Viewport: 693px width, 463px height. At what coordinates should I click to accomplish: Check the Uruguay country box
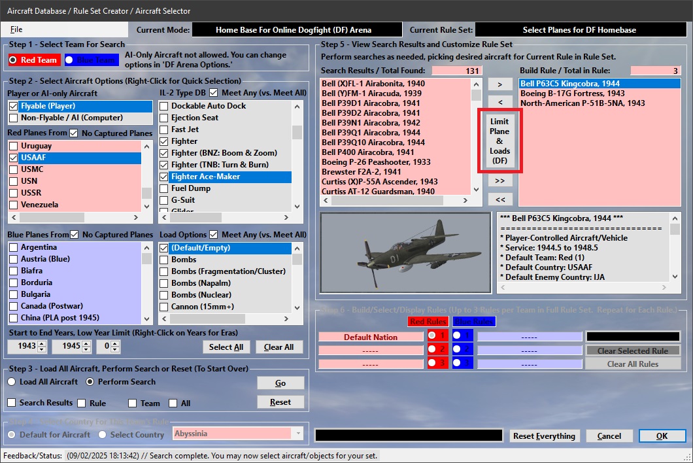pyautogui.click(x=14, y=146)
